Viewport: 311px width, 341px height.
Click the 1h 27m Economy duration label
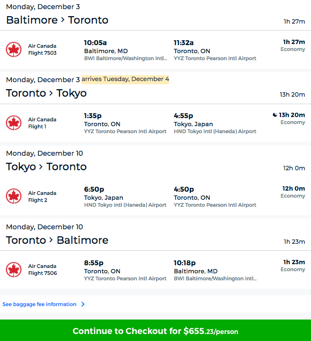[x=293, y=45]
